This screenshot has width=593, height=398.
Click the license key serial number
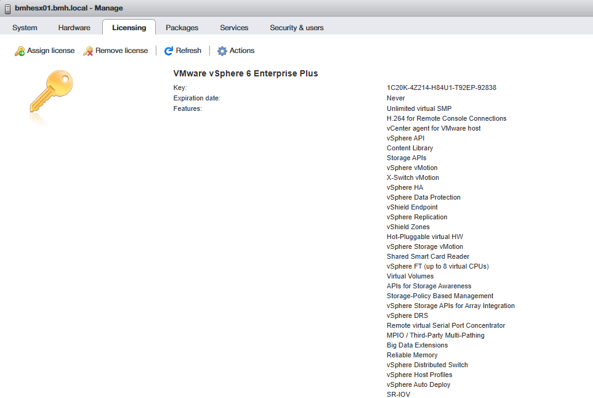point(441,87)
